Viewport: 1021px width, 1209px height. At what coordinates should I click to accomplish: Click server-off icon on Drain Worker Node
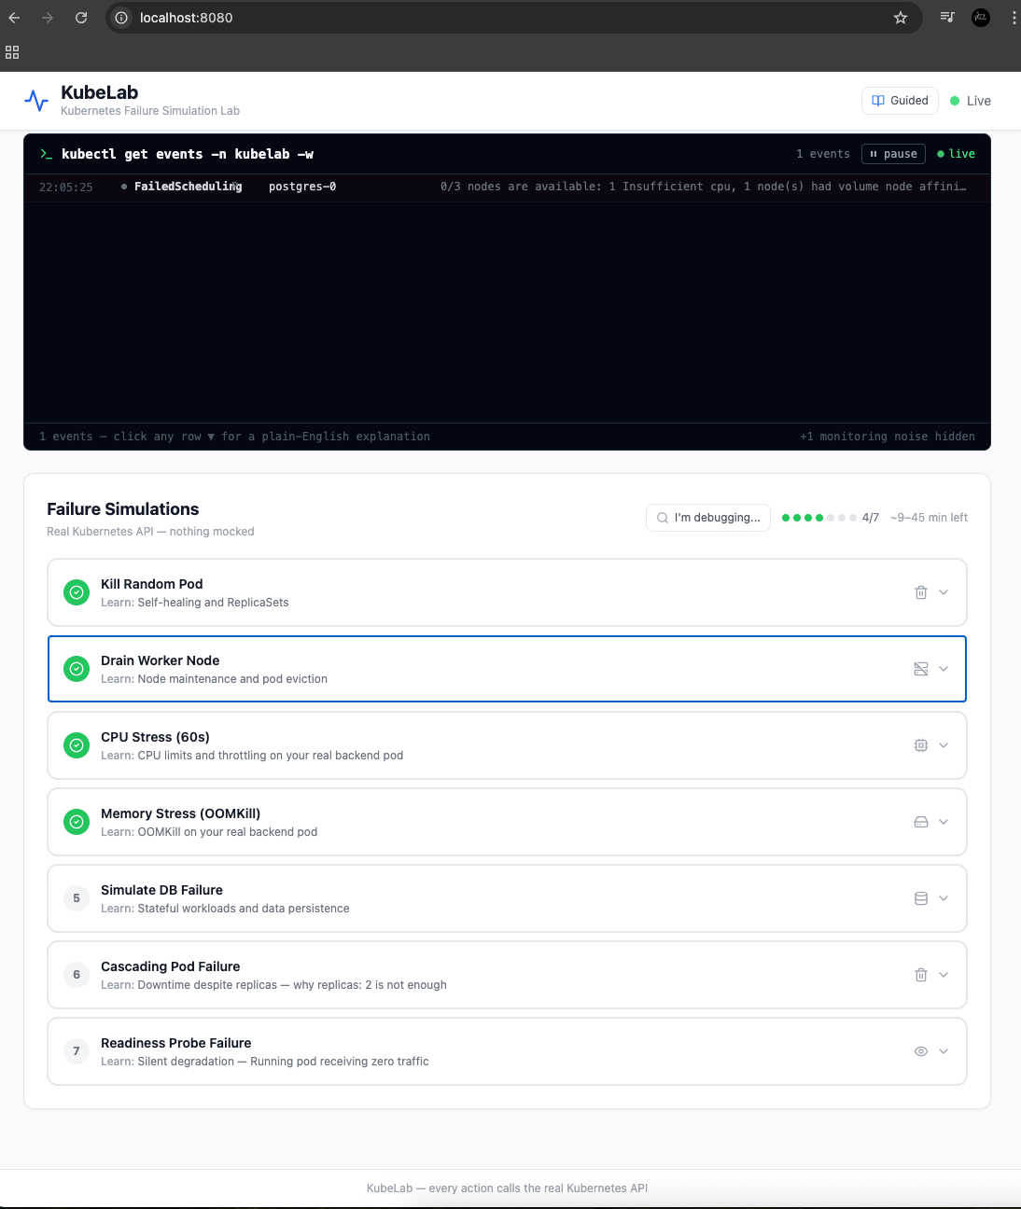point(920,669)
